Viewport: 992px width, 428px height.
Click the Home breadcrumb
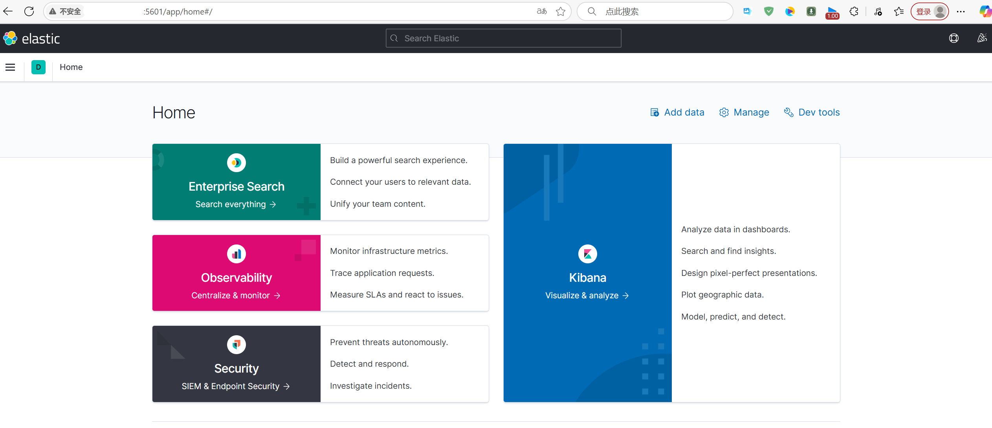point(71,67)
